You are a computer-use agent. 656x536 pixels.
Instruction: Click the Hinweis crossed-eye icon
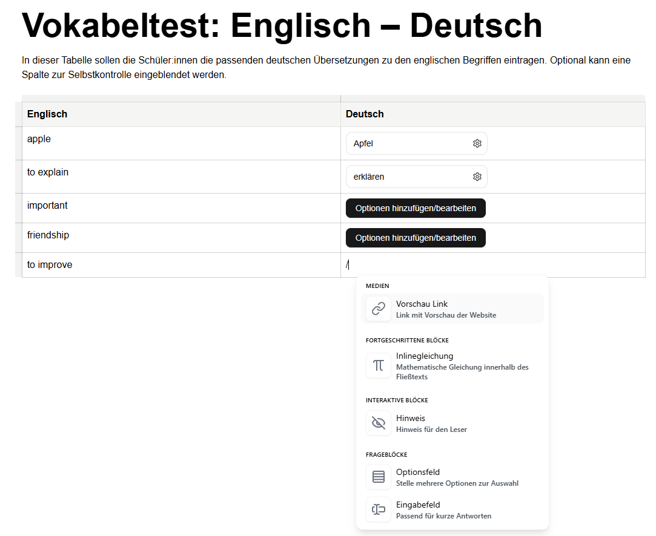[379, 423]
